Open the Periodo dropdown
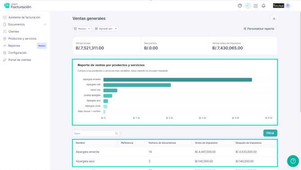The image size is (301, 170). click(x=82, y=29)
